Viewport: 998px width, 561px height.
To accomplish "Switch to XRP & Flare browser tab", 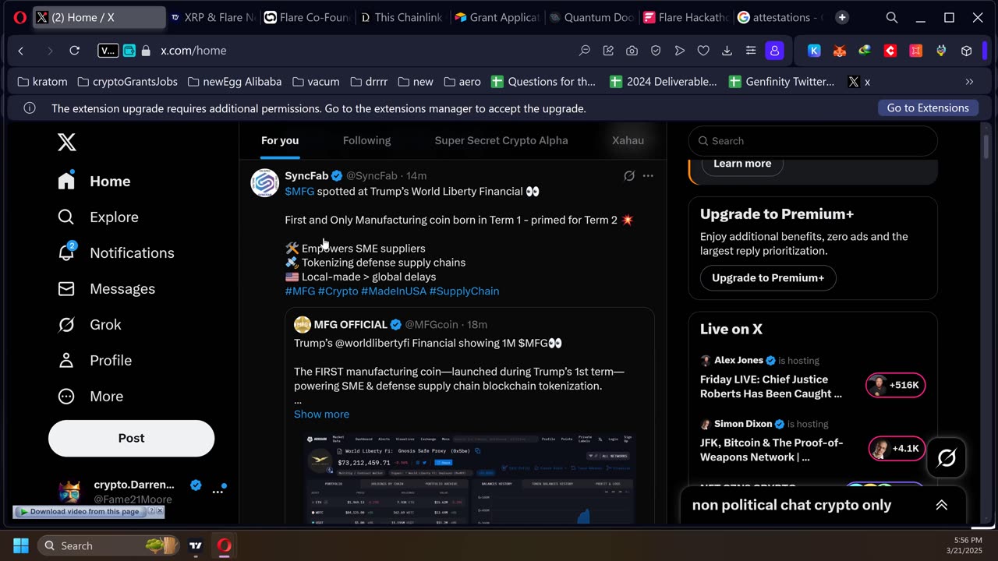I will [212, 17].
